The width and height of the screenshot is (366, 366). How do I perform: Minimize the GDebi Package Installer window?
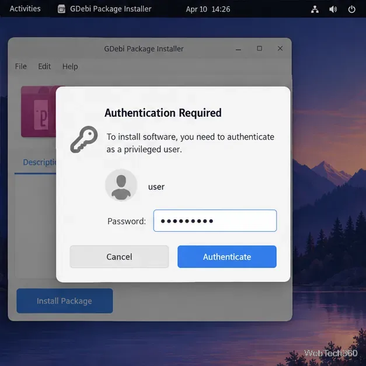(x=238, y=49)
